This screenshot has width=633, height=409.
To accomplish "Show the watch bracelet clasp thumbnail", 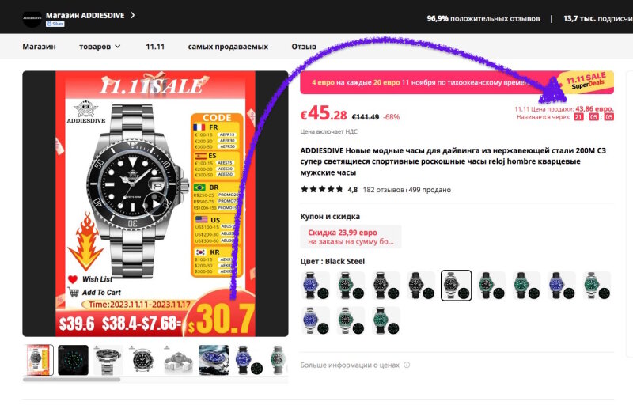I will pos(178,360).
